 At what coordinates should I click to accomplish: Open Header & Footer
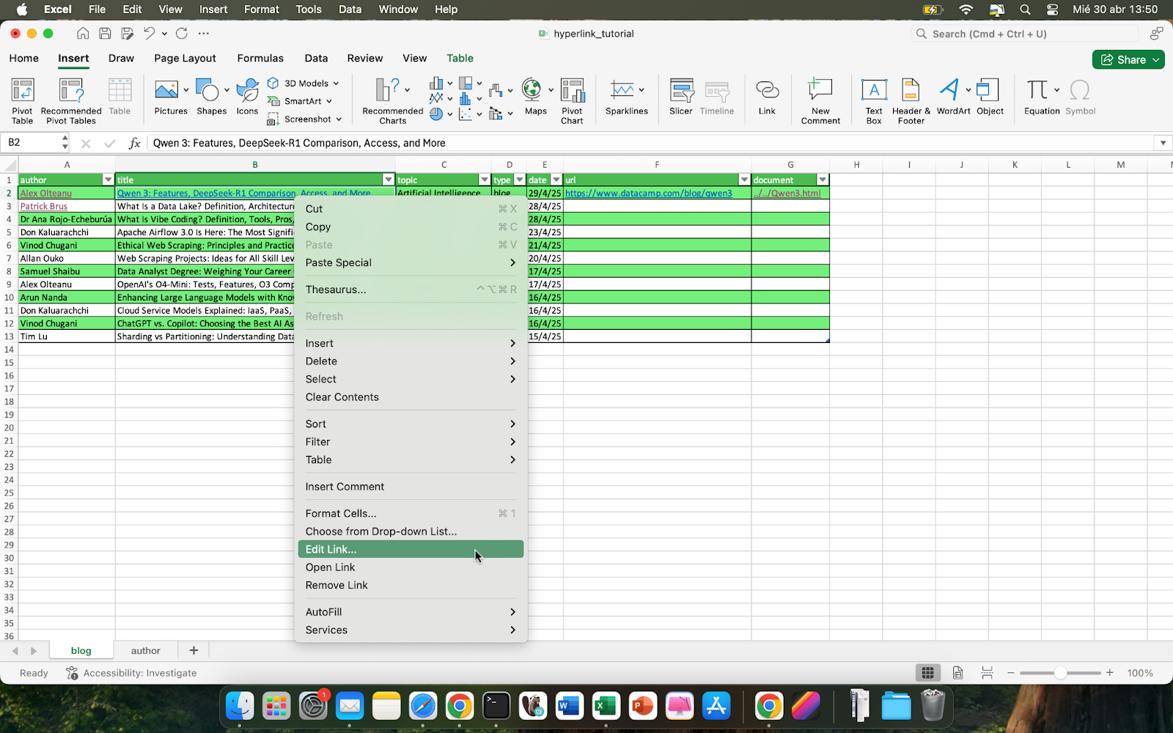point(911,100)
